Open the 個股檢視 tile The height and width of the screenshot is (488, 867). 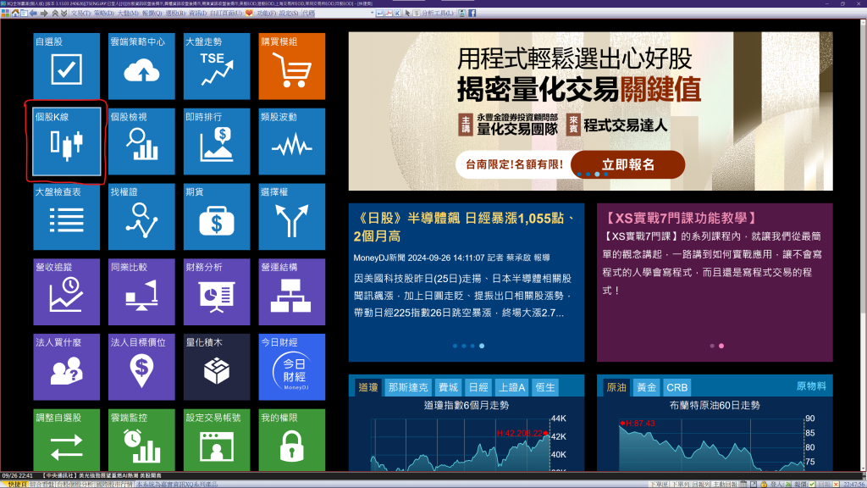pos(141,141)
